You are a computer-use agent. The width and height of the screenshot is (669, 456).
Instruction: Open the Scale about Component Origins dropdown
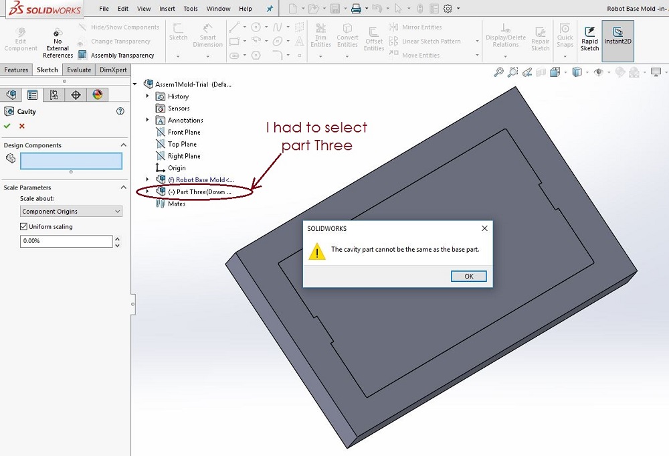pos(72,212)
